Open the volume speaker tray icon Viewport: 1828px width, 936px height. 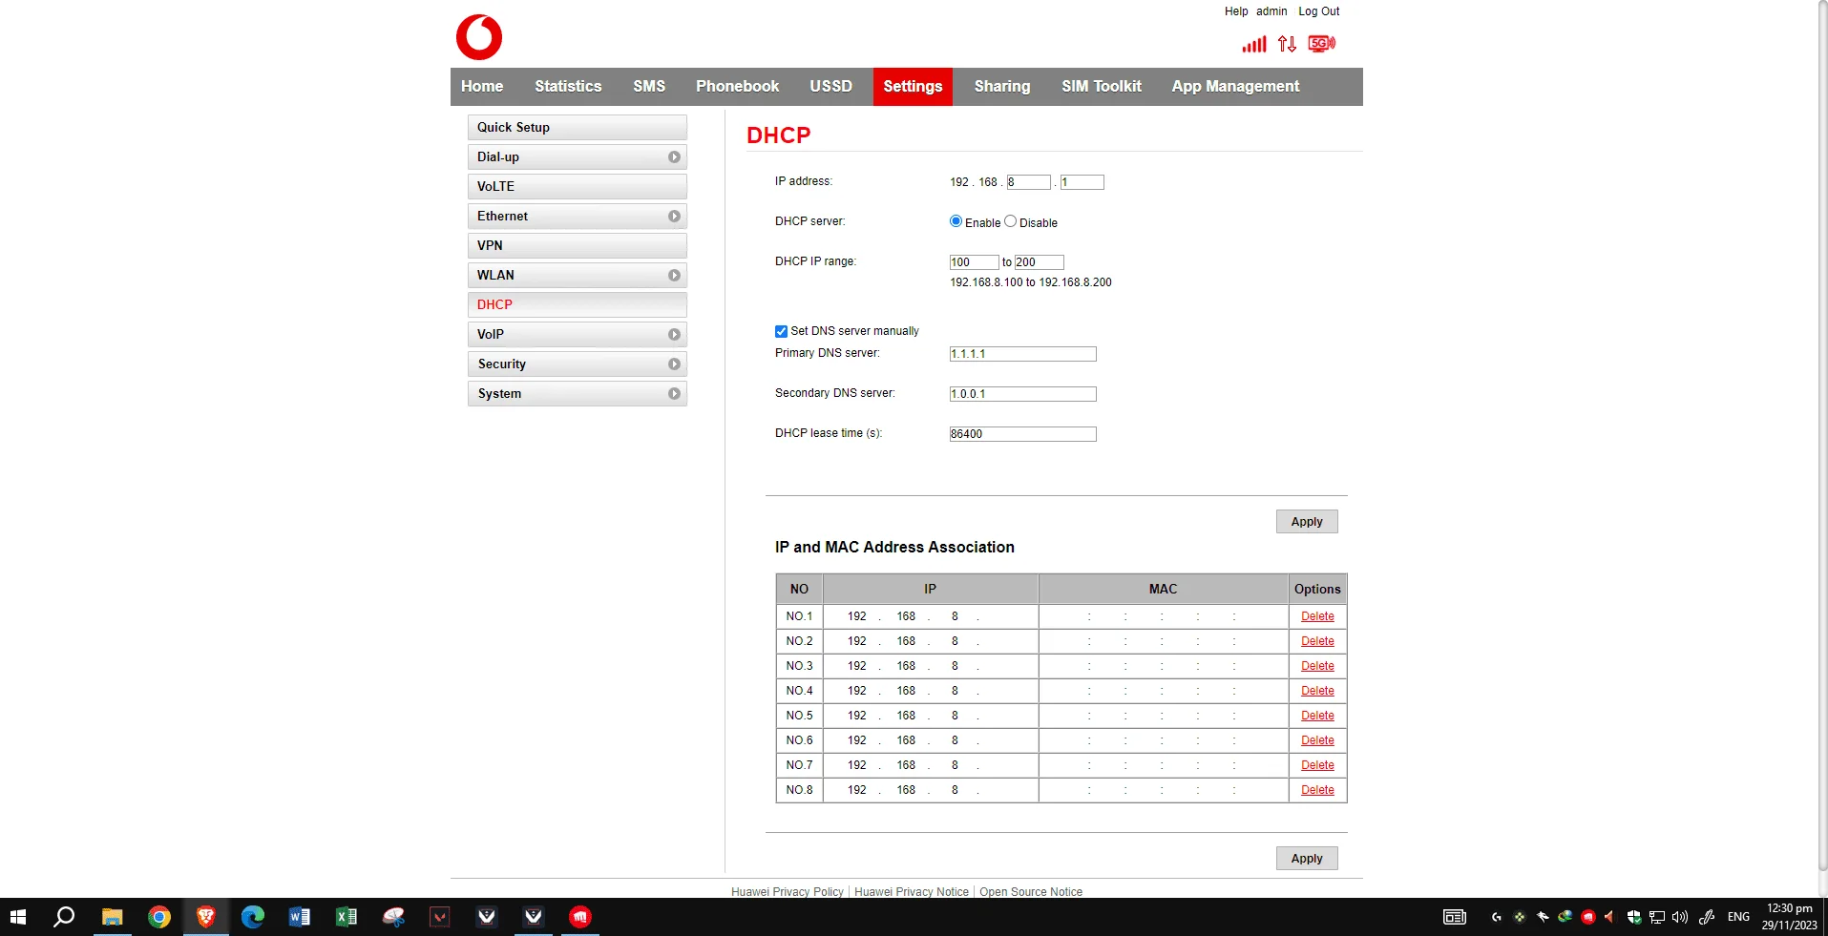tap(1680, 917)
